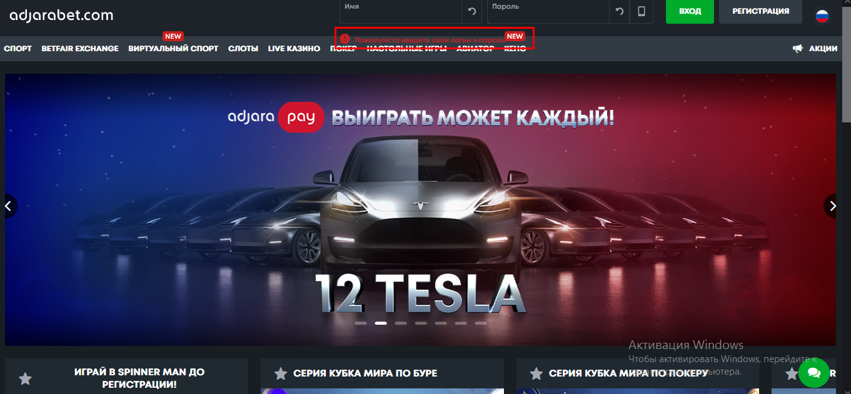Select the fifth banner slide indicator

click(441, 323)
